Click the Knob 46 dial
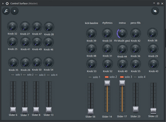Viewport: 166px width, 122px height. tap(48, 42)
